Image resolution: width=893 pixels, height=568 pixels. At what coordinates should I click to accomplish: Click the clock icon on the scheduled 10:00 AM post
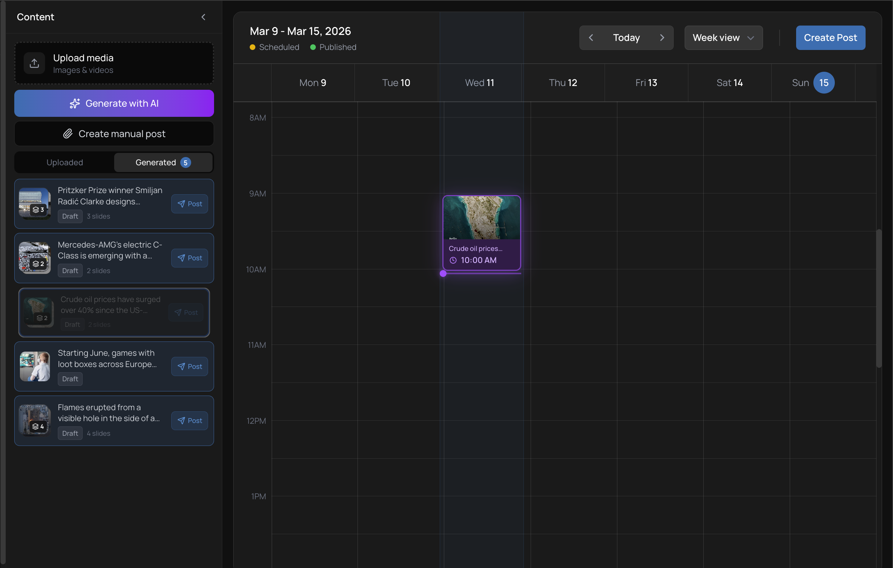(453, 260)
